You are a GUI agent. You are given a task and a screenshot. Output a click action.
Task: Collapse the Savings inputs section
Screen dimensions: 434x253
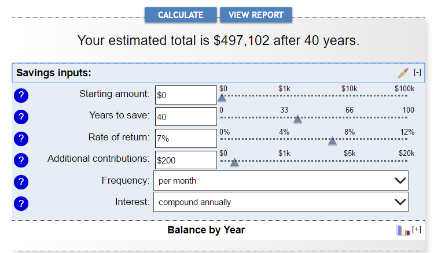coord(417,73)
